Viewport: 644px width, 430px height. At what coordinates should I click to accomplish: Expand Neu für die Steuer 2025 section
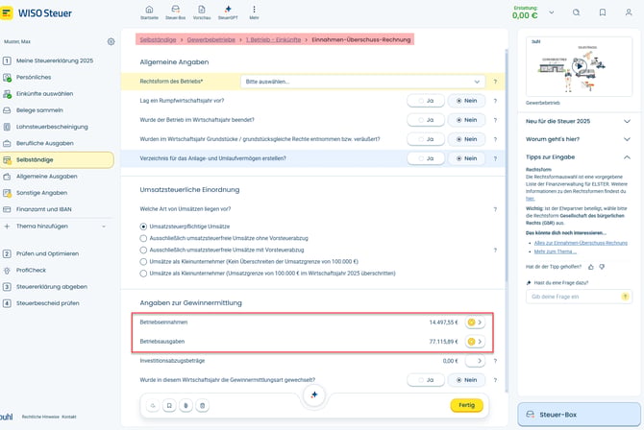click(579, 121)
